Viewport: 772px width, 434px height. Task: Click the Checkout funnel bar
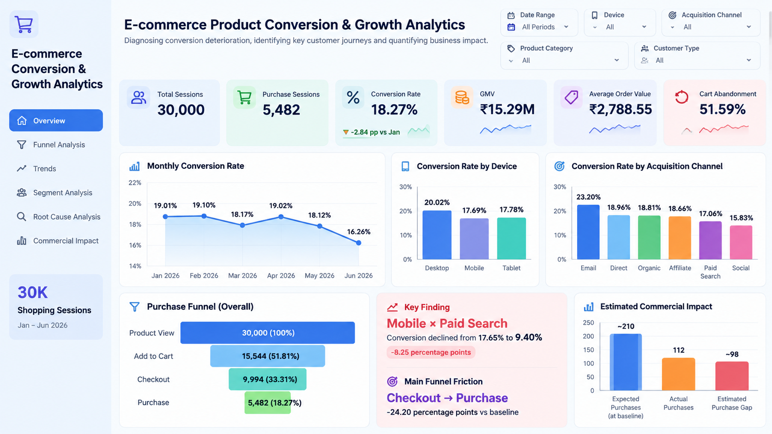pyautogui.click(x=268, y=379)
